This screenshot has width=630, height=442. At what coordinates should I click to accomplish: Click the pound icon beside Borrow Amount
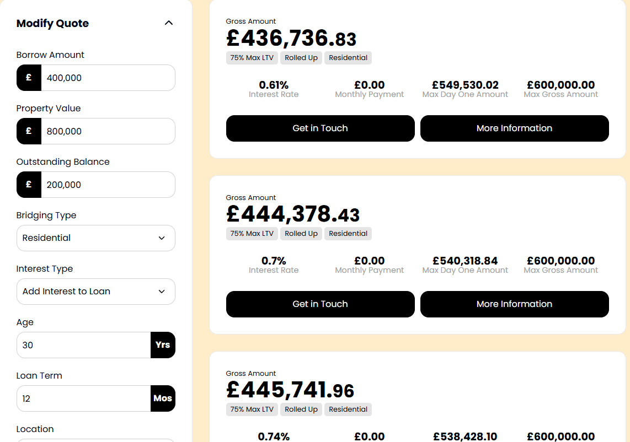(x=29, y=78)
